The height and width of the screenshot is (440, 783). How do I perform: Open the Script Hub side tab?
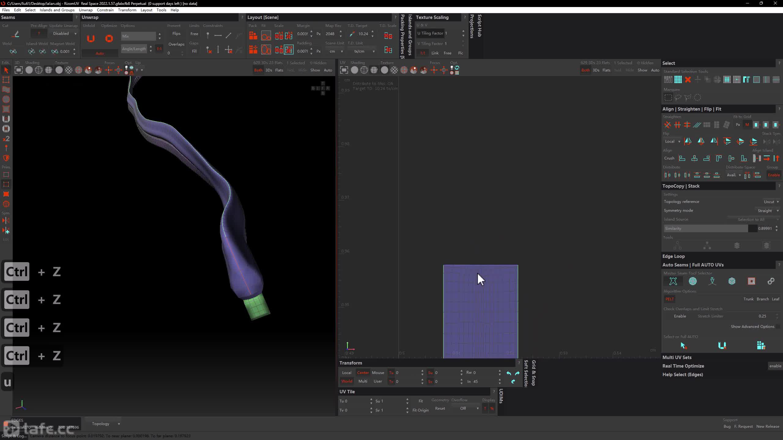[x=479, y=26]
